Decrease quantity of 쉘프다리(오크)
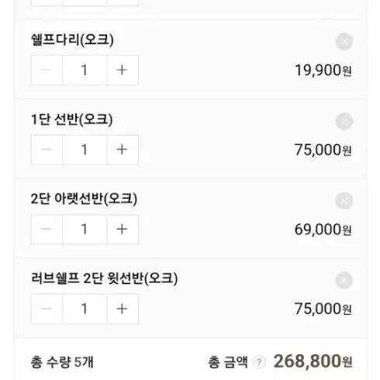 coord(47,70)
